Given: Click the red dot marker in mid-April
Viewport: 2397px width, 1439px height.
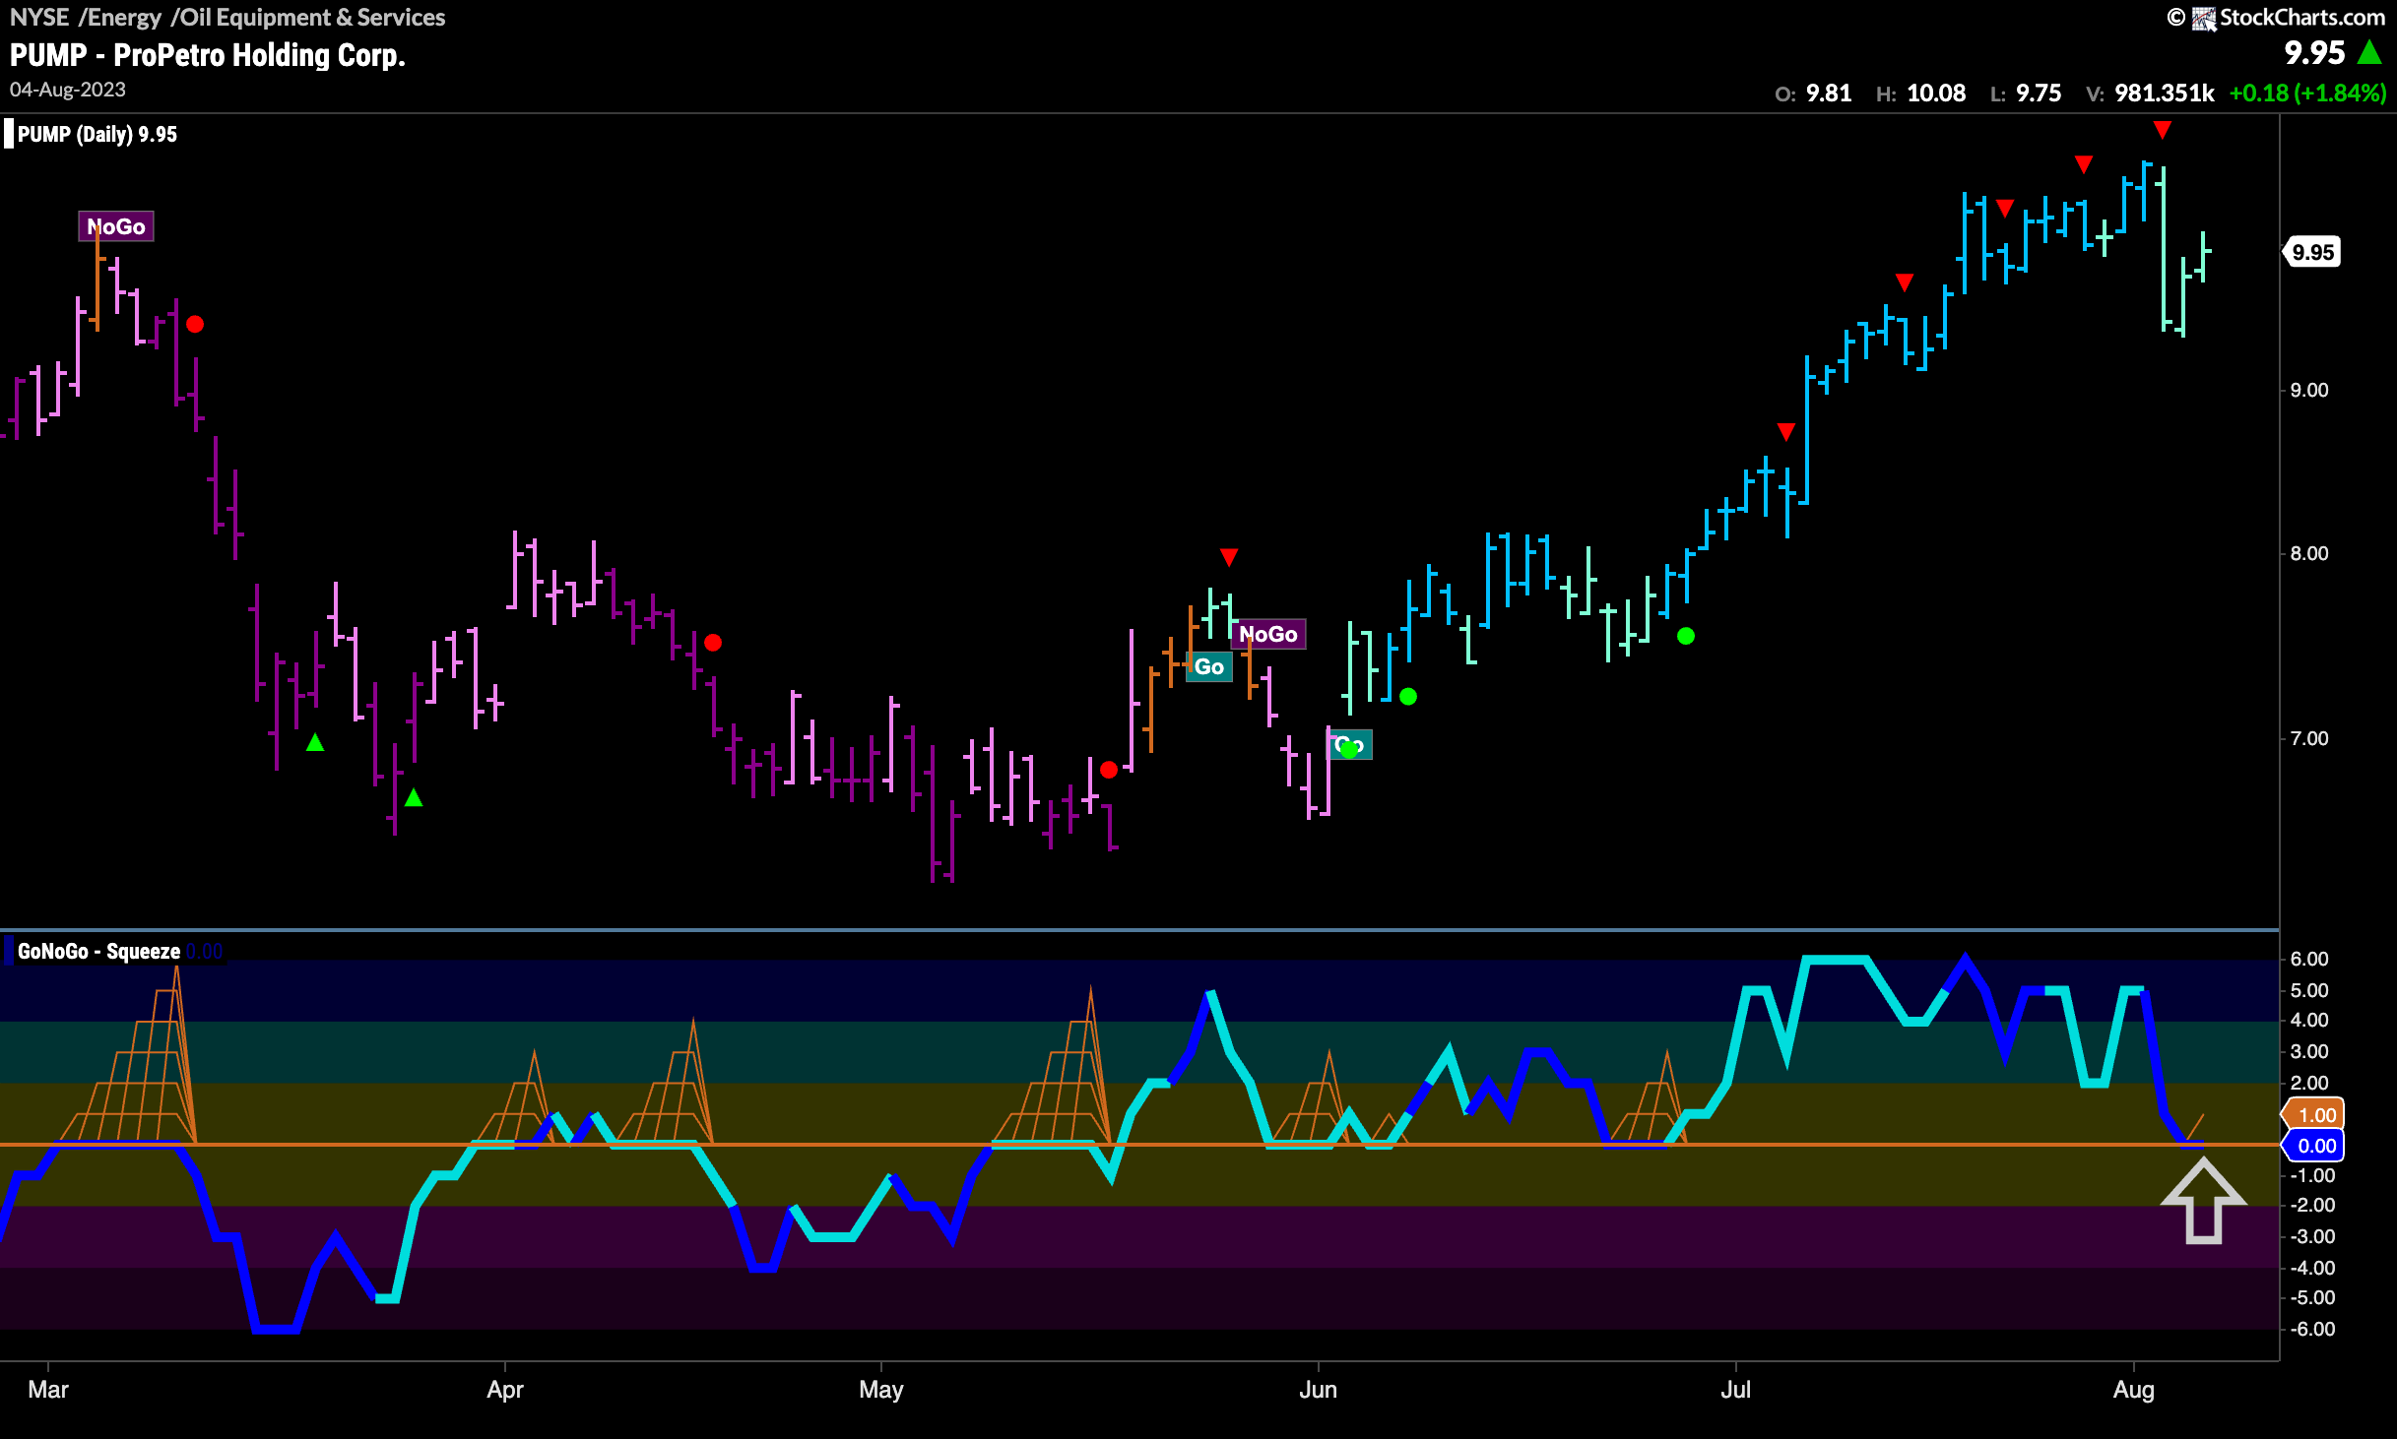Looking at the screenshot, I should [713, 643].
